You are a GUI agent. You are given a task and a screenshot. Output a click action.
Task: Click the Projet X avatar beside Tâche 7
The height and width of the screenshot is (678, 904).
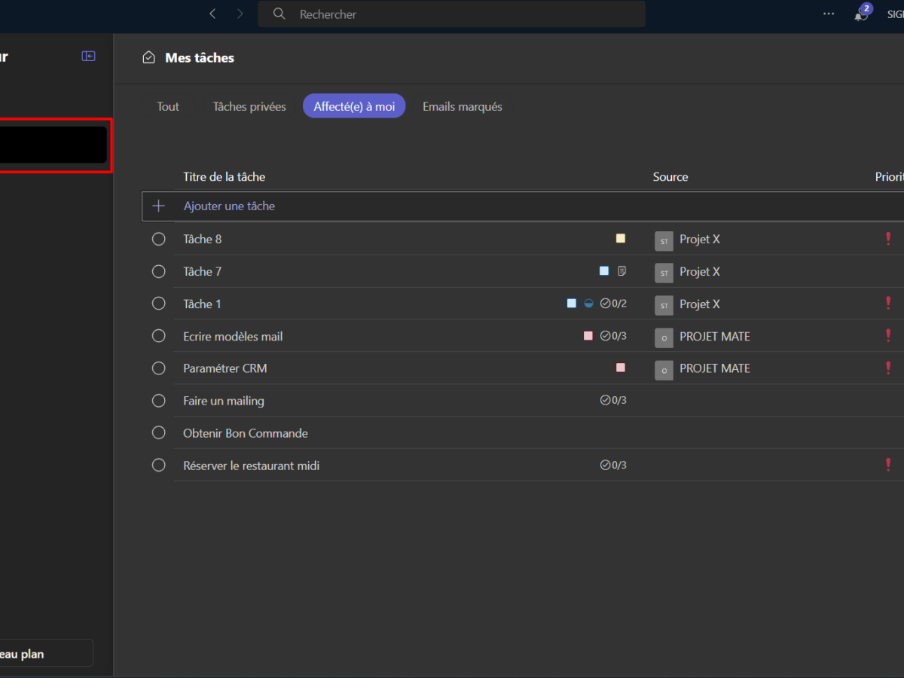pyautogui.click(x=664, y=272)
